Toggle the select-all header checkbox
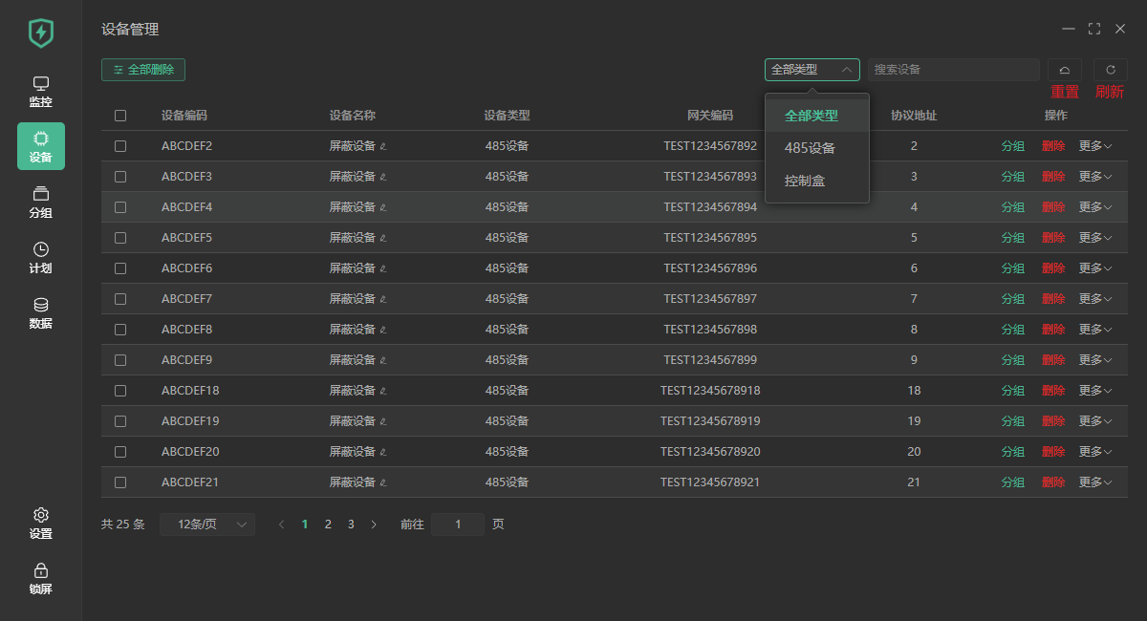 [x=120, y=116]
